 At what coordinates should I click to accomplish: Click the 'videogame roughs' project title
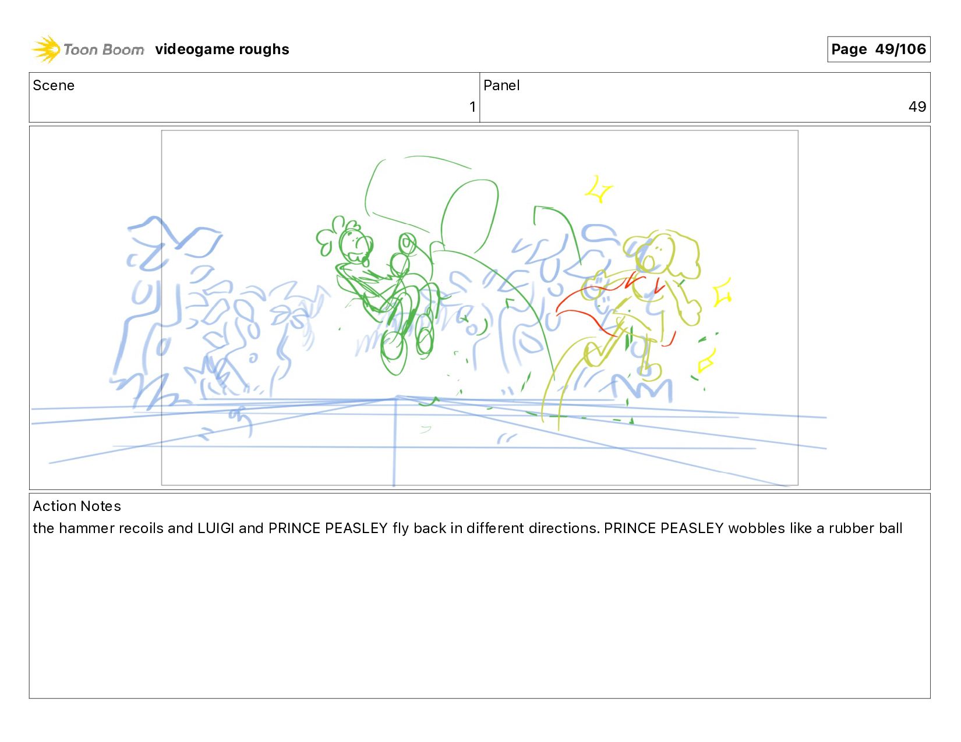pyautogui.click(x=222, y=49)
